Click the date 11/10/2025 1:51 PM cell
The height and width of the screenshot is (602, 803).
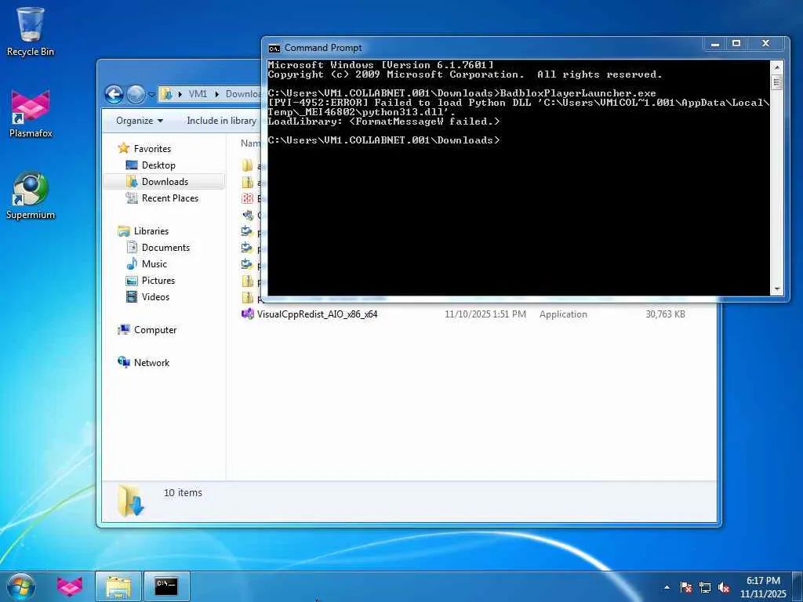point(485,314)
